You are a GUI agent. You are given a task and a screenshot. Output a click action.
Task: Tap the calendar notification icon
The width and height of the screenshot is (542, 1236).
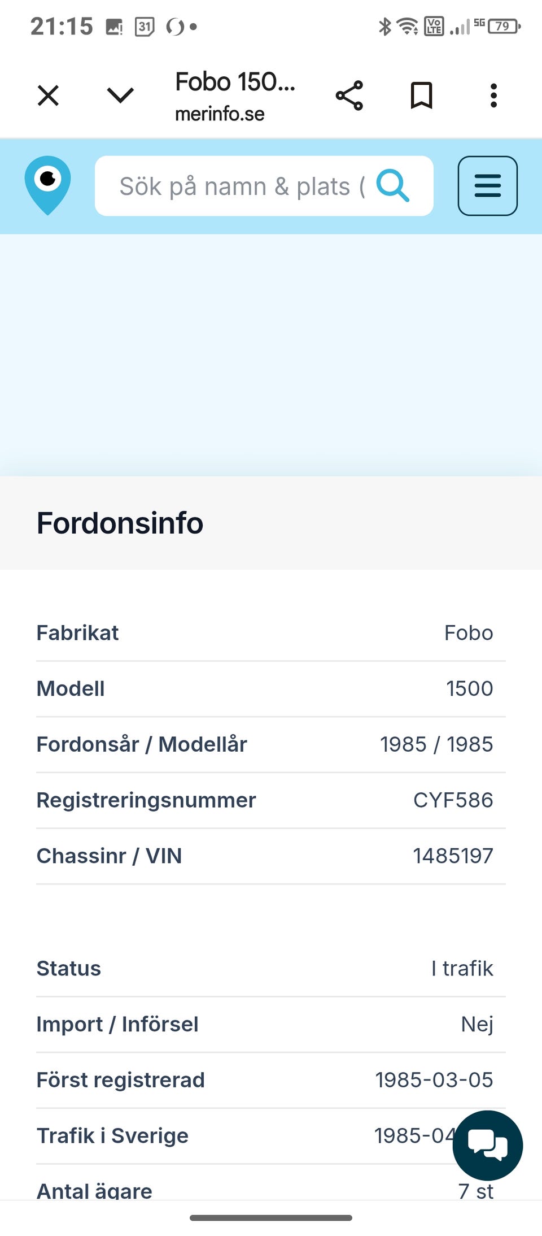[x=145, y=26]
